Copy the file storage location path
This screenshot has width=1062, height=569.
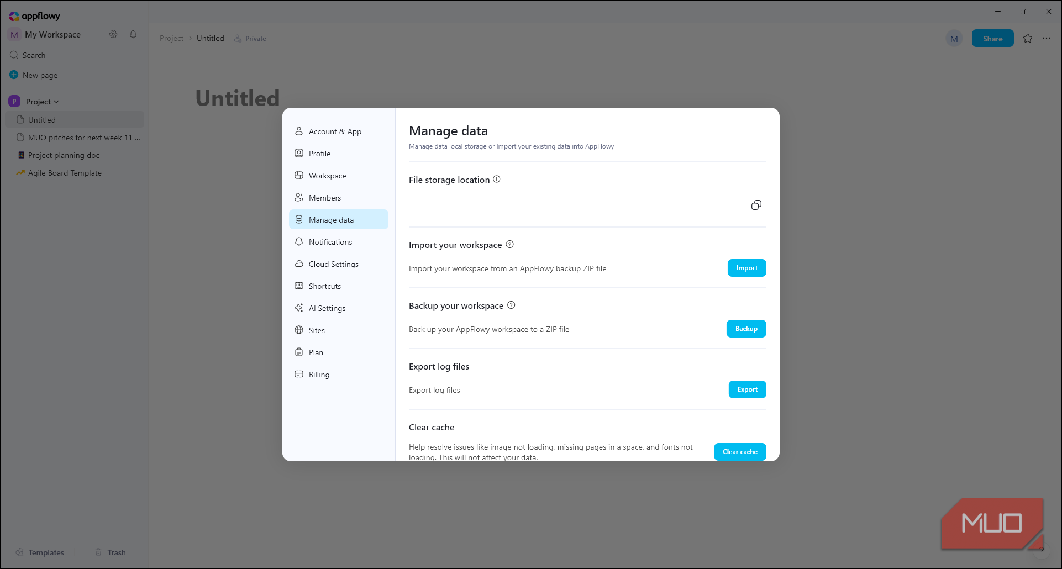[x=756, y=205]
